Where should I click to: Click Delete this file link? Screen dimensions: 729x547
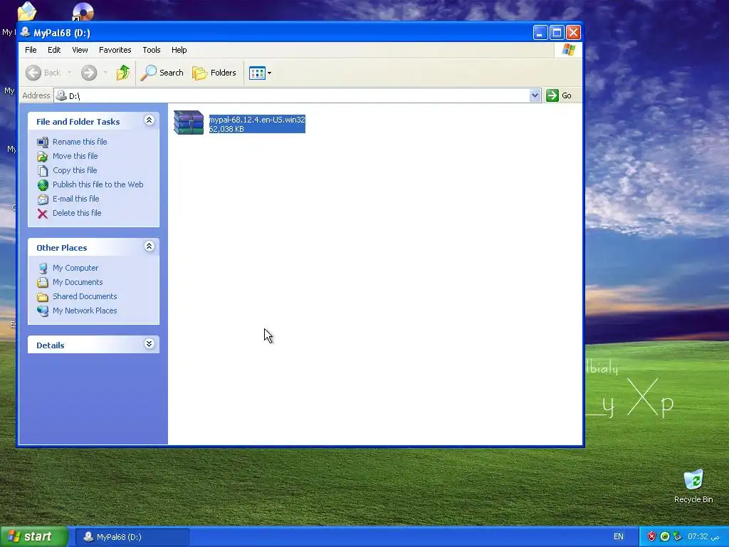pos(77,213)
